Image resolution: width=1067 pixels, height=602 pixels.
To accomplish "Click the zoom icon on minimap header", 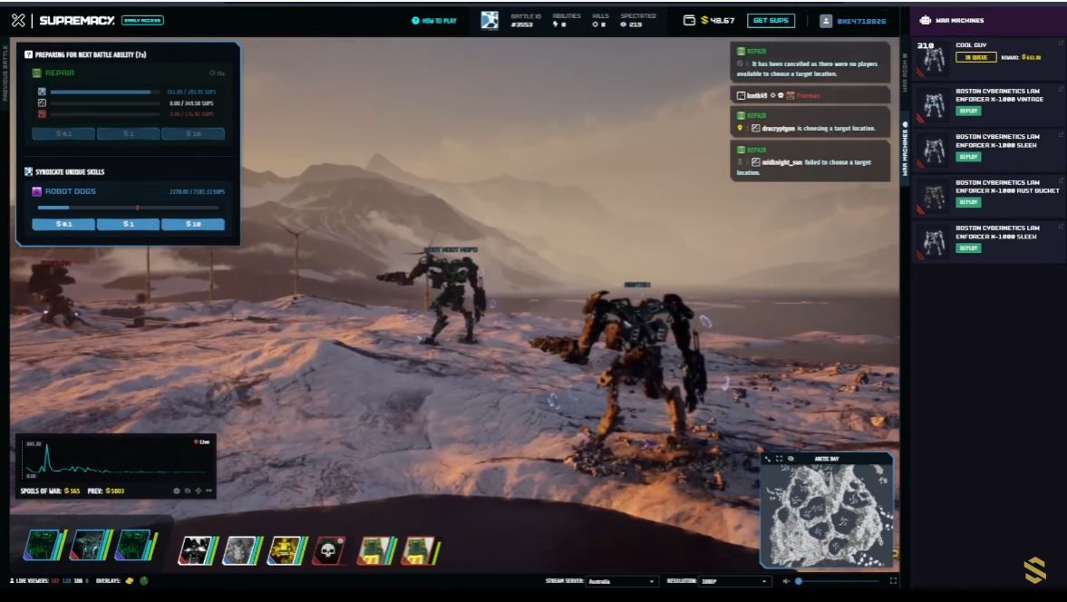I will 791,459.
